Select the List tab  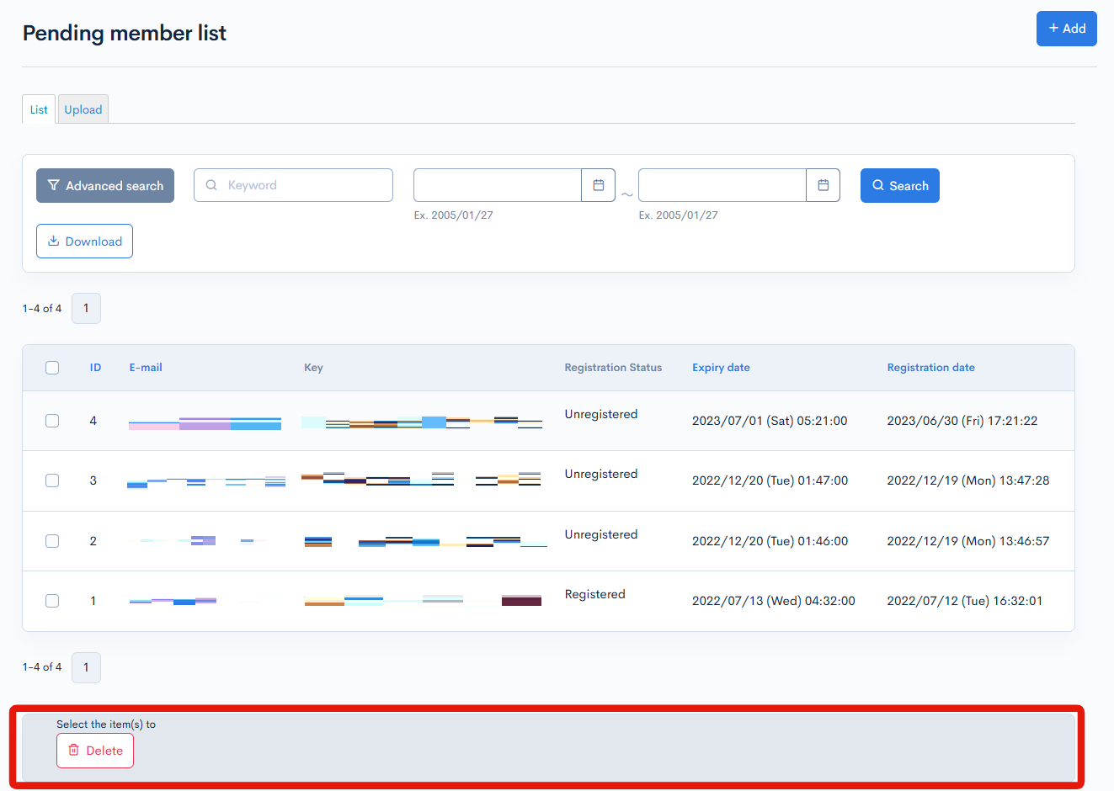pos(38,109)
